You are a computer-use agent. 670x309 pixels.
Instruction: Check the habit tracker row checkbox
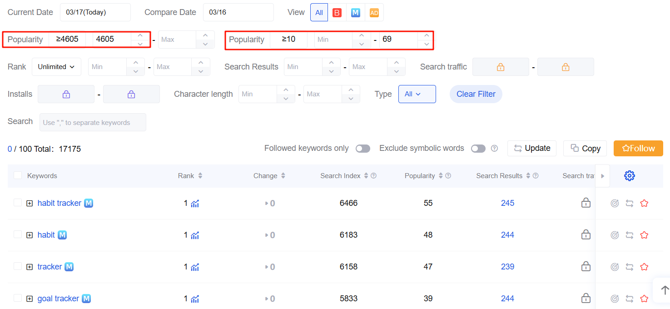tap(18, 203)
